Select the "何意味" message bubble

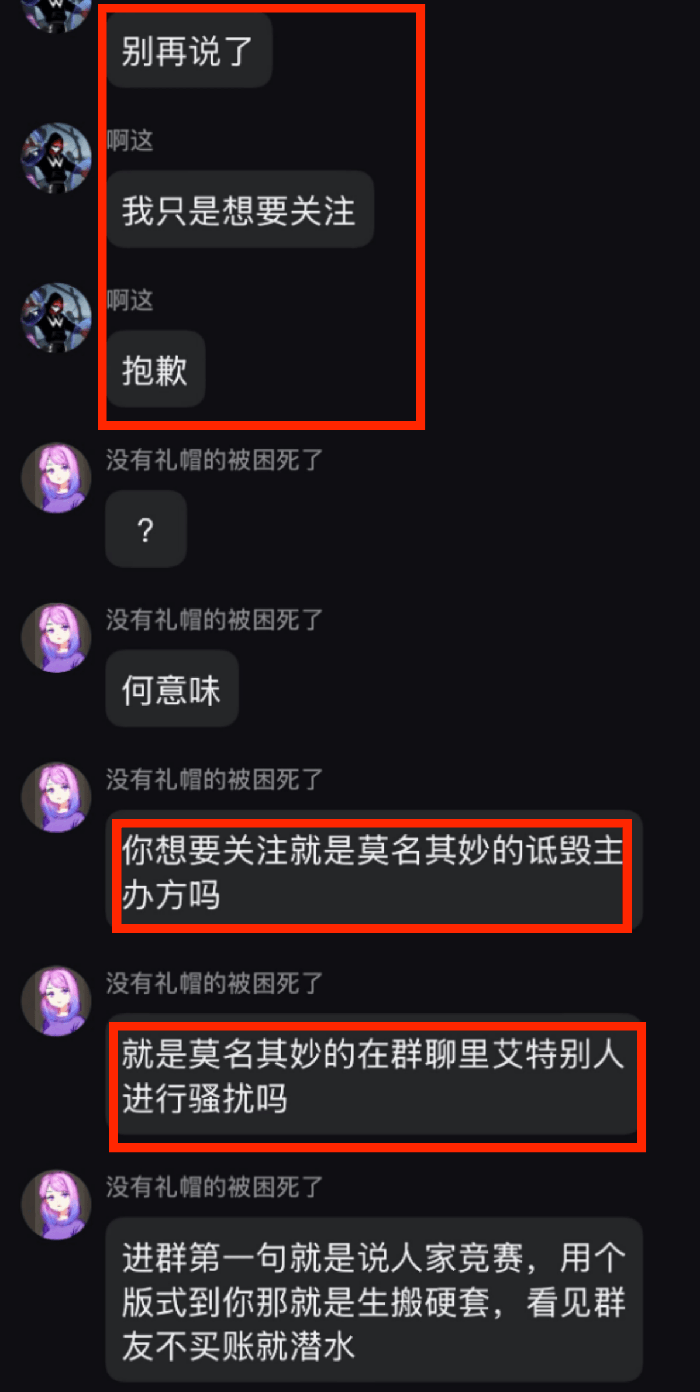172,689
